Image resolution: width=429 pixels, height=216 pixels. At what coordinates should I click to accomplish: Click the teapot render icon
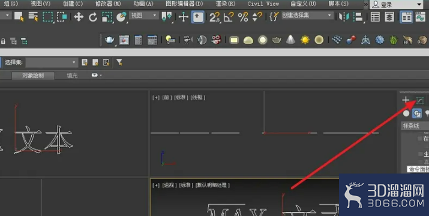coord(110,40)
